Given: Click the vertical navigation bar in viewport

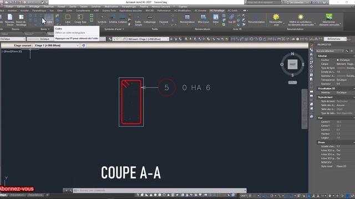Looking at the screenshot, I should point(305,109).
